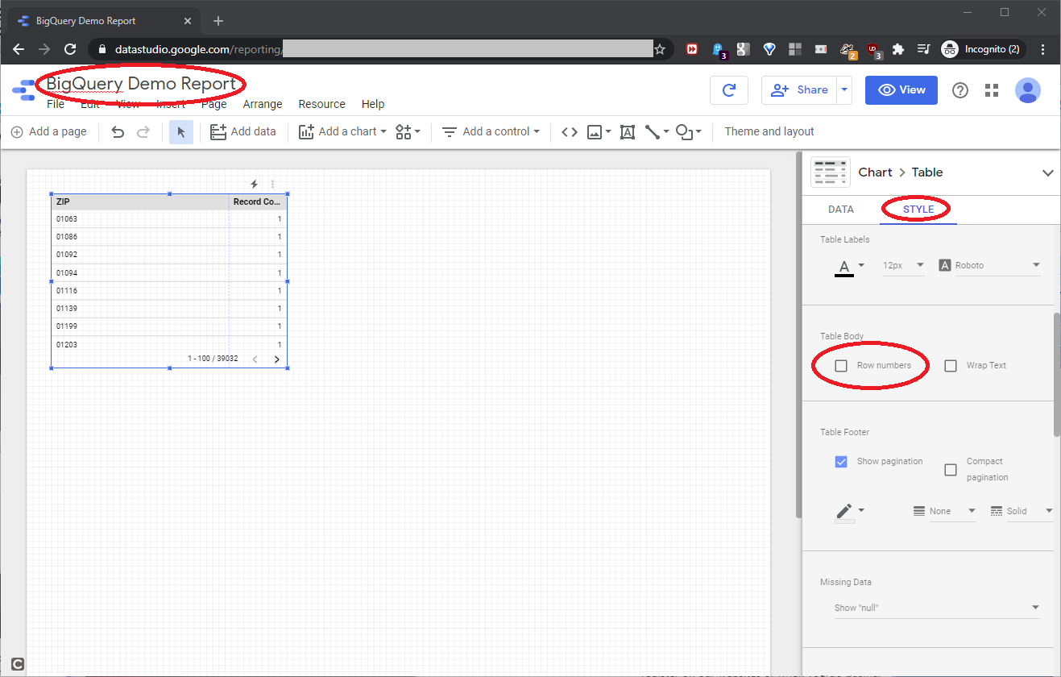This screenshot has height=677, width=1061.
Task: Click Add data
Action: tap(242, 131)
